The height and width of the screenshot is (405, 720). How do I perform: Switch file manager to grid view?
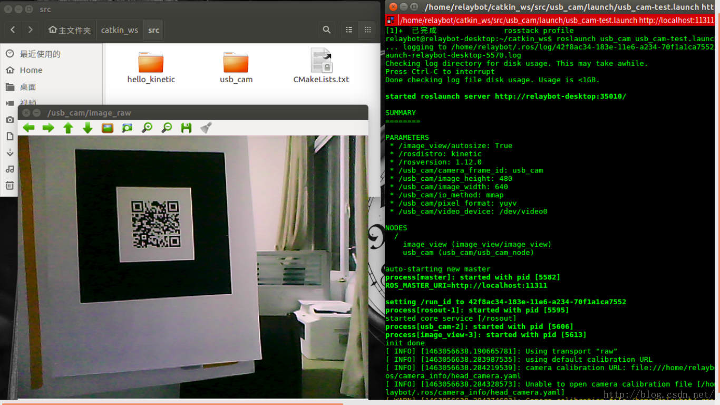(x=367, y=30)
